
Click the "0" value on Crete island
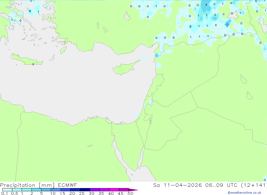point(33,64)
